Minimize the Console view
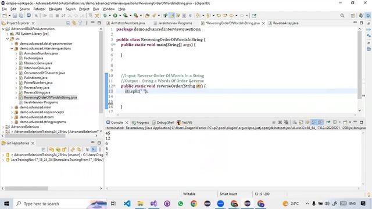The image size is (372, 209). 355,122
